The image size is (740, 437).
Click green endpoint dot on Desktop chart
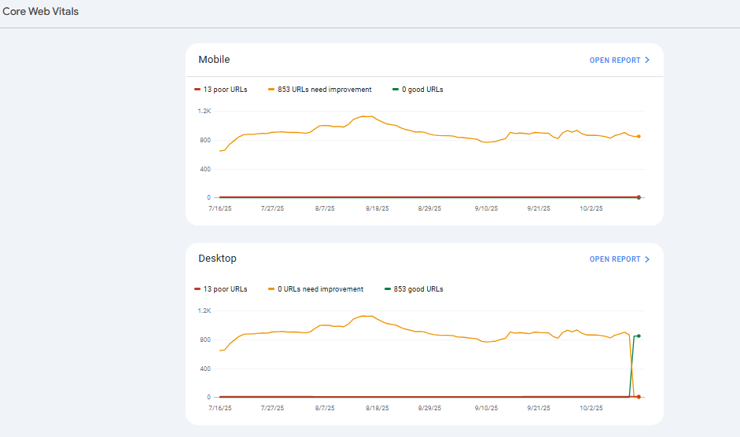click(639, 336)
